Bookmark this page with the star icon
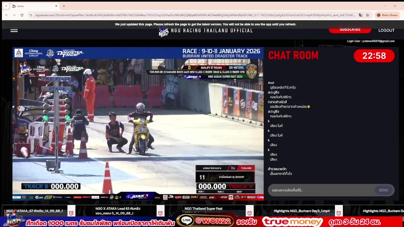This screenshot has width=404, height=227. (367, 15)
